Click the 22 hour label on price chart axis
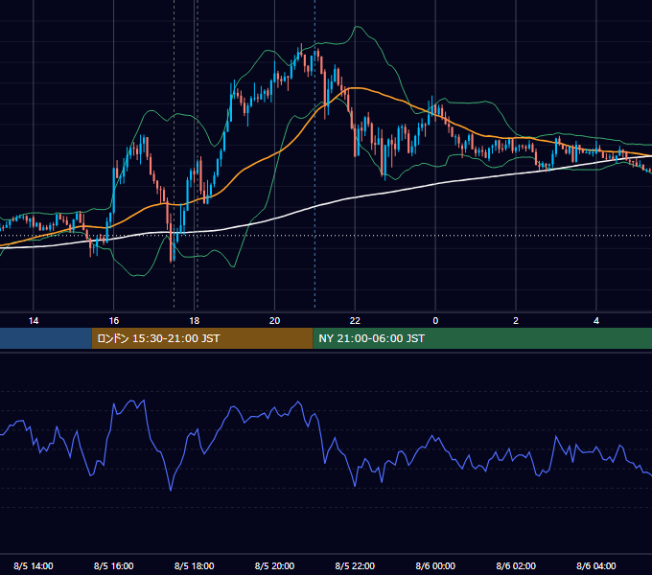 pyautogui.click(x=355, y=321)
